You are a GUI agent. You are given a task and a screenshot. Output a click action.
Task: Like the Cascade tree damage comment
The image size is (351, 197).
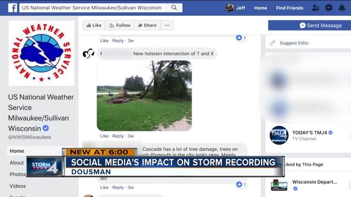pyautogui.click(x=104, y=187)
